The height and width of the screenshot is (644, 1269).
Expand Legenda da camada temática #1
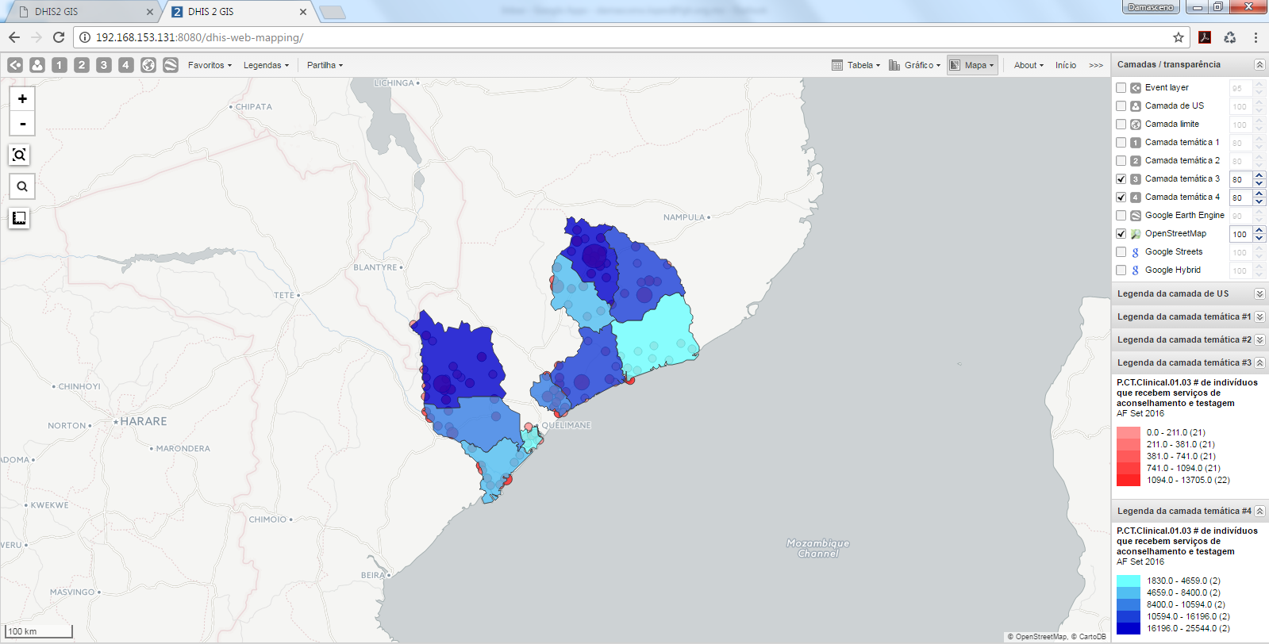tap(1259, 317)
